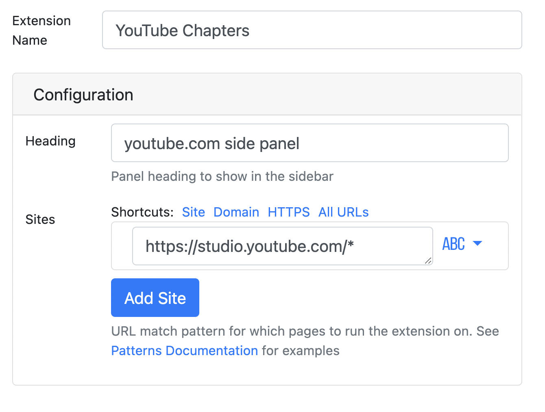Image resolution: width=545 pixels, height=412 pixels.
Task: Click the URL match pattern help text
Action: click(x=305, y=341)
